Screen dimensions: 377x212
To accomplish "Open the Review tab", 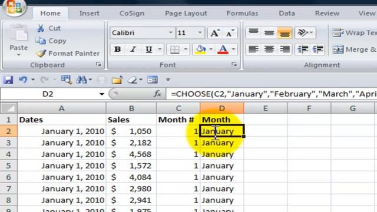I will [328, 13].
